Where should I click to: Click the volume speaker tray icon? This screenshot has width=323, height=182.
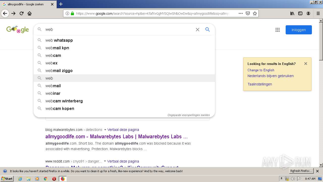point(293,179)
